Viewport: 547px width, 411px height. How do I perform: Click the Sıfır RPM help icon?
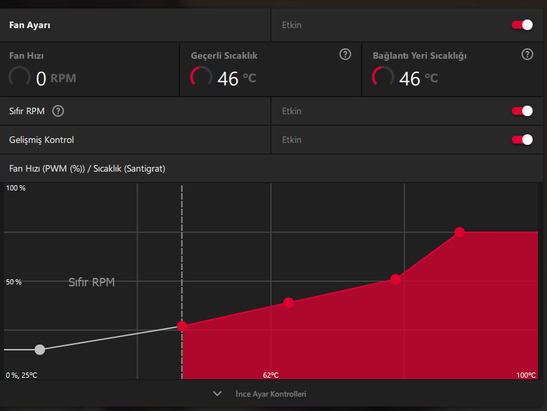(x=58, y=111)
